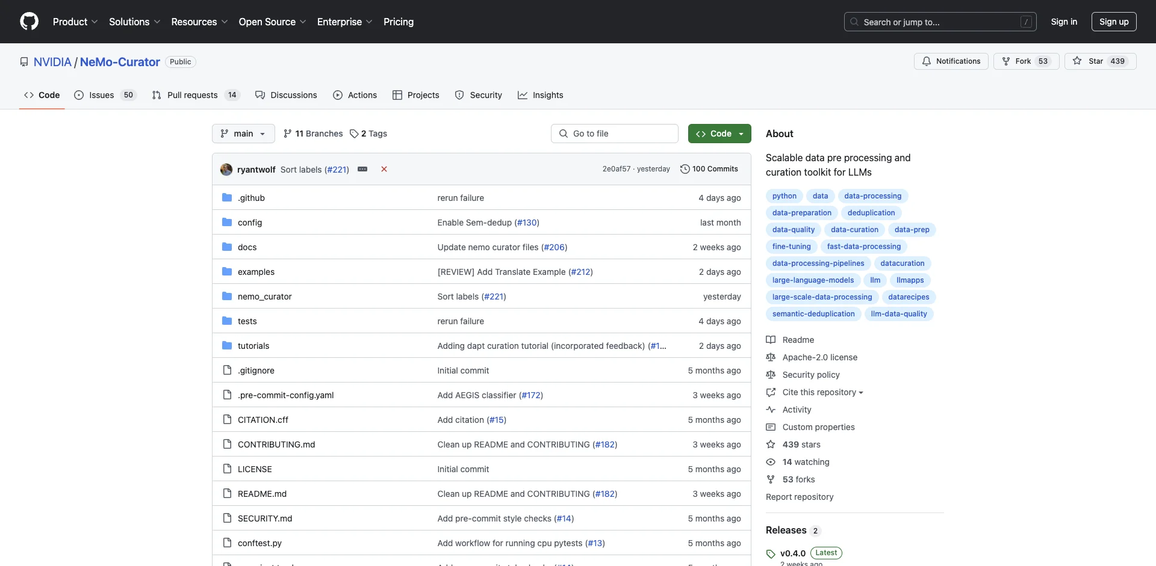The height and width of the screenshot is (566, 1156).
Task: Open the CONTRIBUTING.md file
Action: [276, 444]
